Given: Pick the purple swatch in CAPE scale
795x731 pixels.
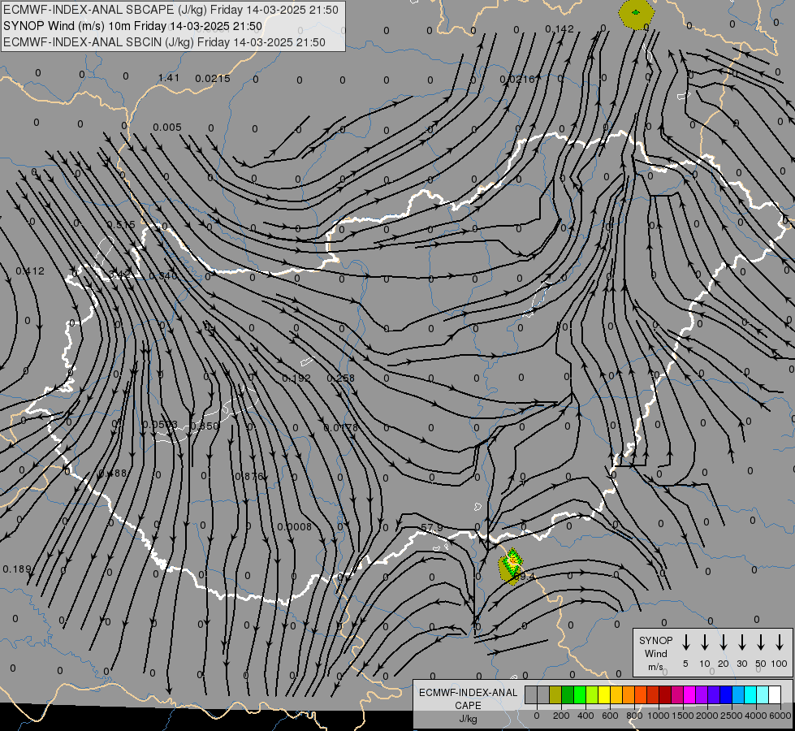Looking at the screenshot, I should pos(701,694).
